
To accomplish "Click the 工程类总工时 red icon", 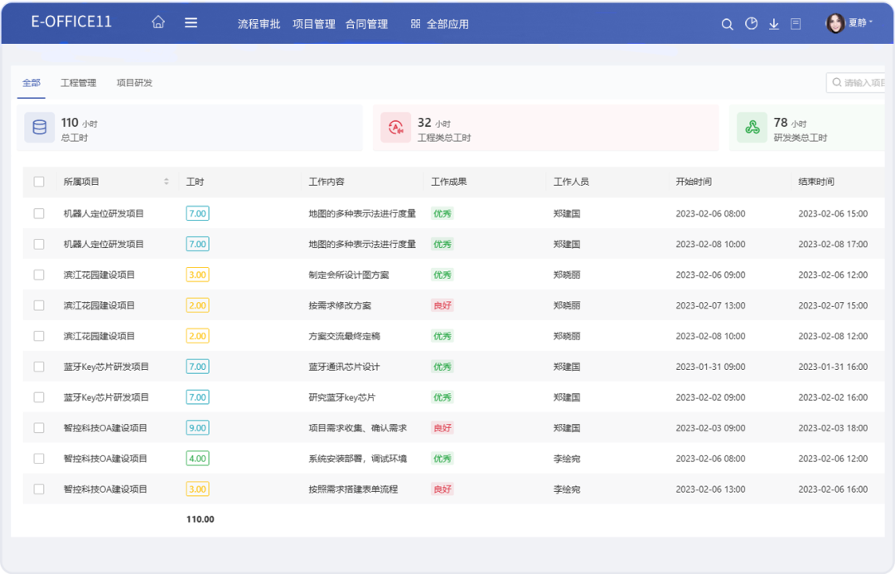I will pos(395,128).
